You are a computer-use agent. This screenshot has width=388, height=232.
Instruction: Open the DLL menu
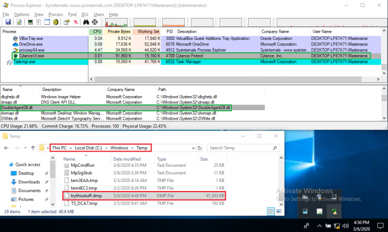[x=85, y=15]
